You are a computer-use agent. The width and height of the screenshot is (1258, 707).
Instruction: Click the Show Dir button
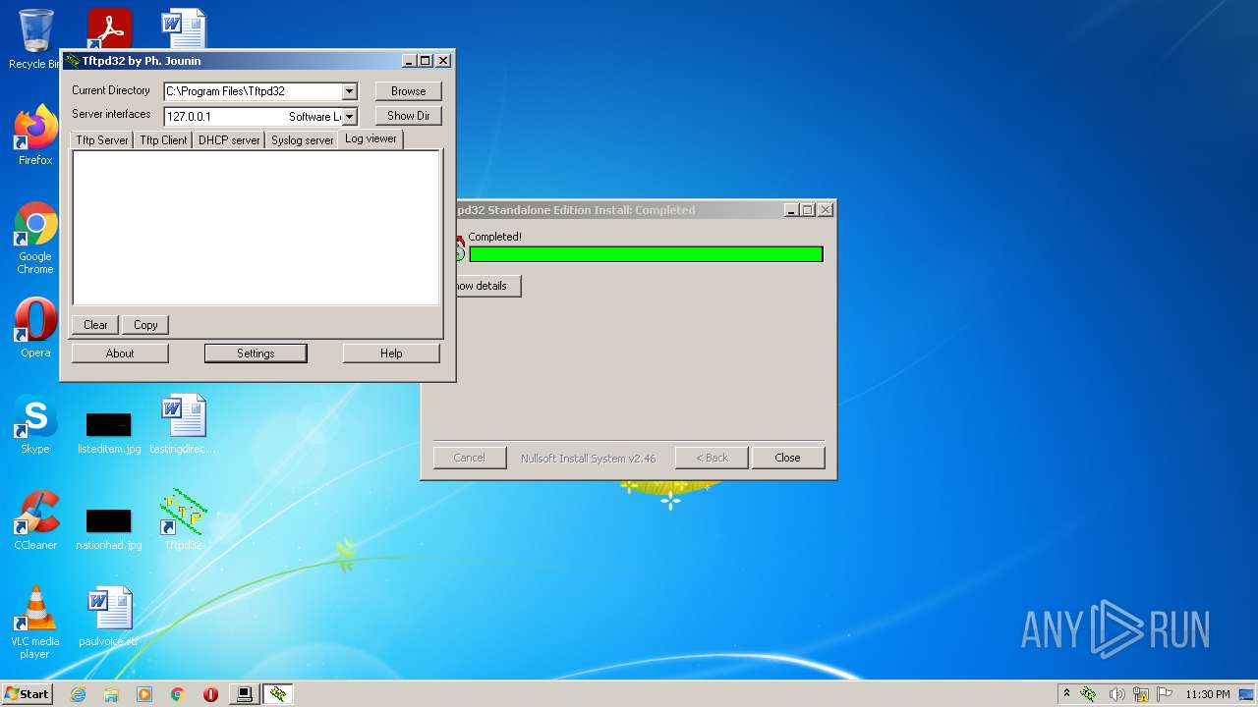[409, 116]
